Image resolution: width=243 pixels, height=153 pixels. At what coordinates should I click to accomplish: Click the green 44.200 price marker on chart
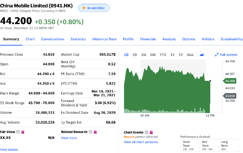click(x=230, y=81)
